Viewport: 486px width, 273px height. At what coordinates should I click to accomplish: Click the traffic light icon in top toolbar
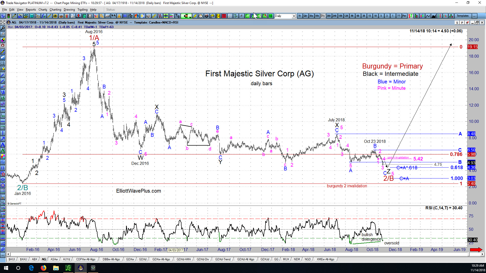pyautogui.click(x=9, y=16)
